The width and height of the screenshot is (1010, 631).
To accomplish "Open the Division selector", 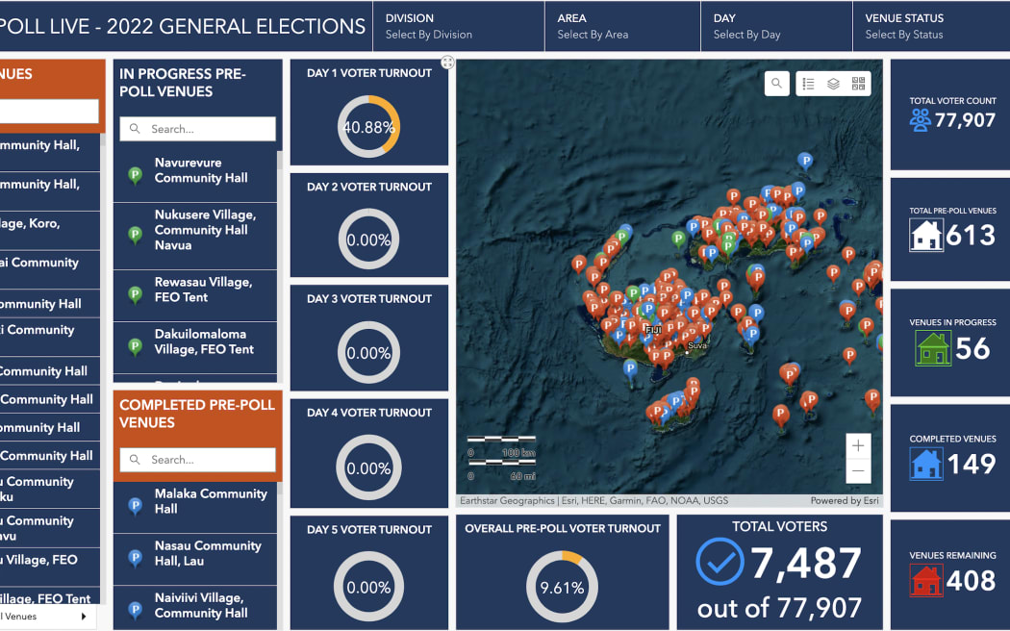I will point(458,26).
